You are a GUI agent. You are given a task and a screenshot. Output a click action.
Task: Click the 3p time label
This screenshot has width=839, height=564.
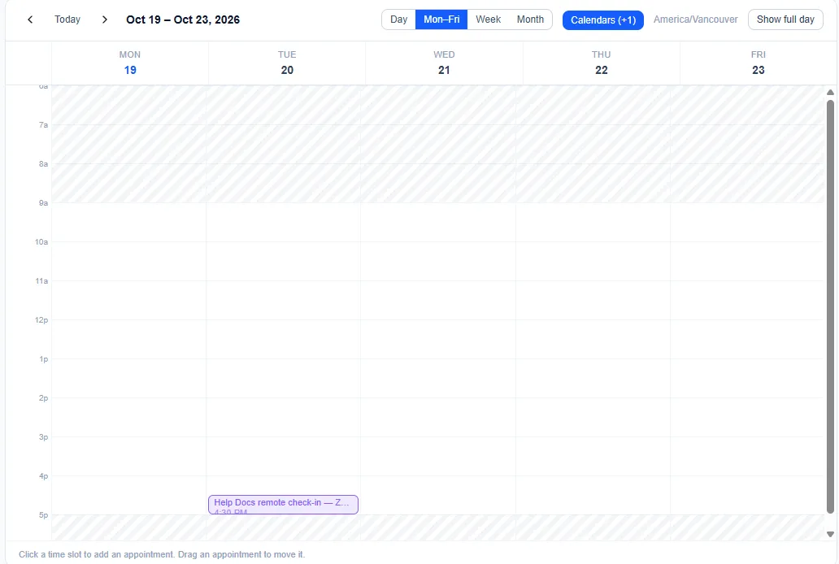point(43,437)
